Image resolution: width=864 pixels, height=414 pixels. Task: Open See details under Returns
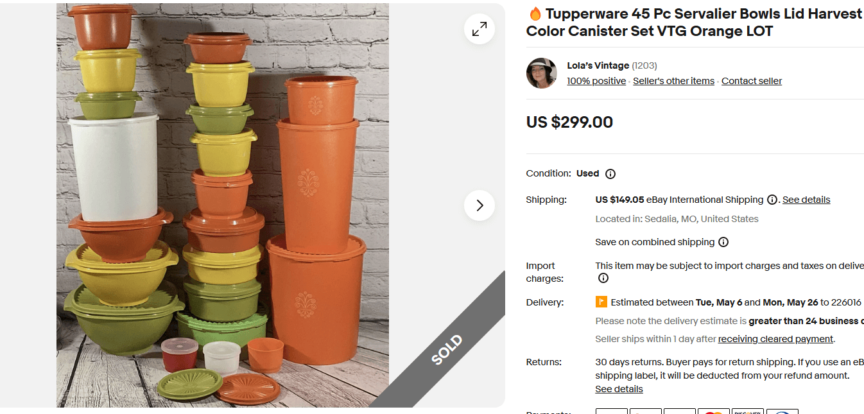618,389
